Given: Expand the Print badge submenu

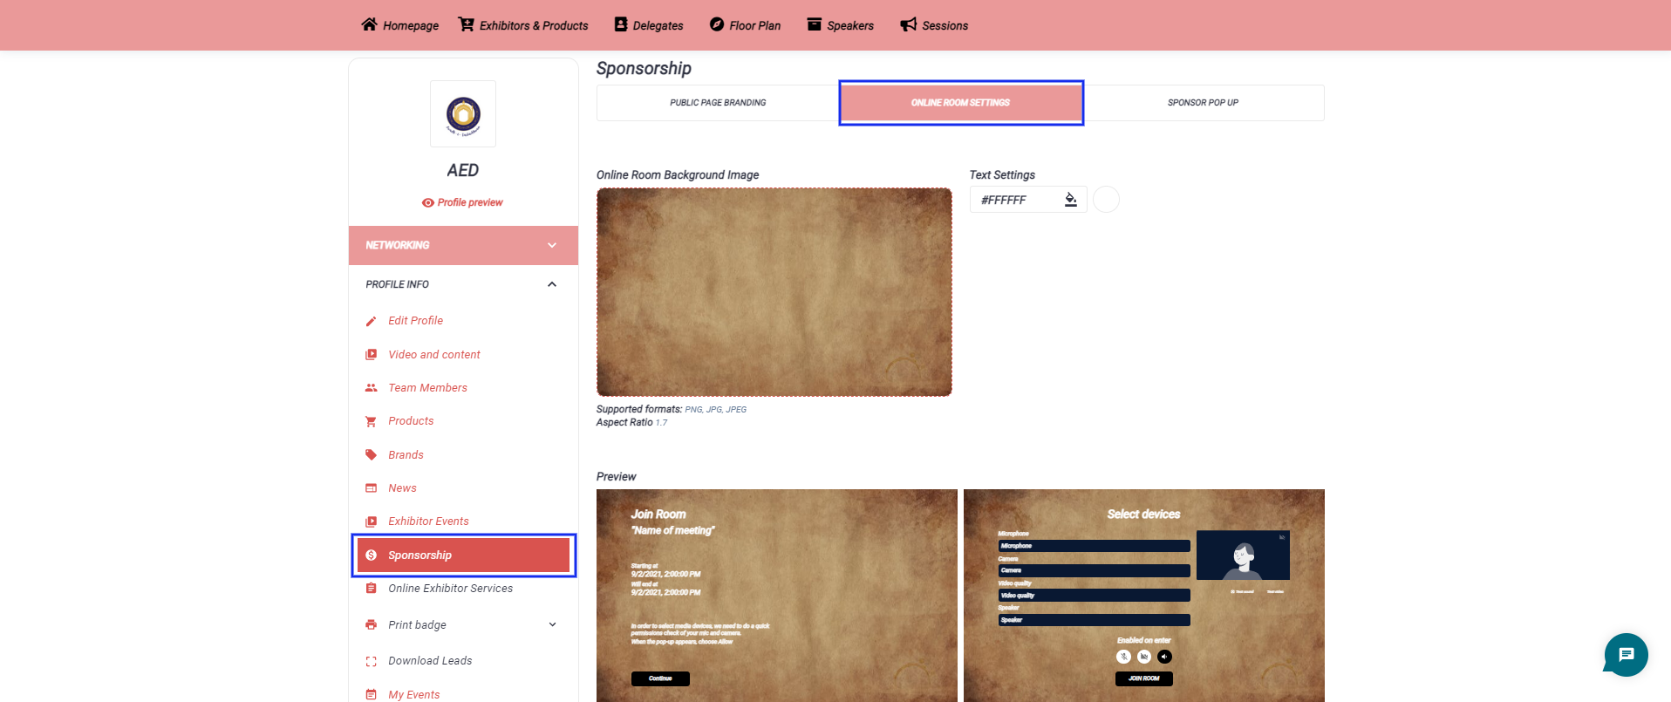Looking at the screenshot, I should pos(551,624).
